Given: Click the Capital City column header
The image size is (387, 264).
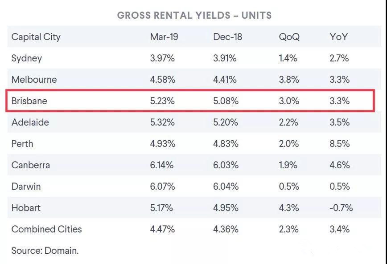Looking at the screenshot, I should (x=36, y=37).
